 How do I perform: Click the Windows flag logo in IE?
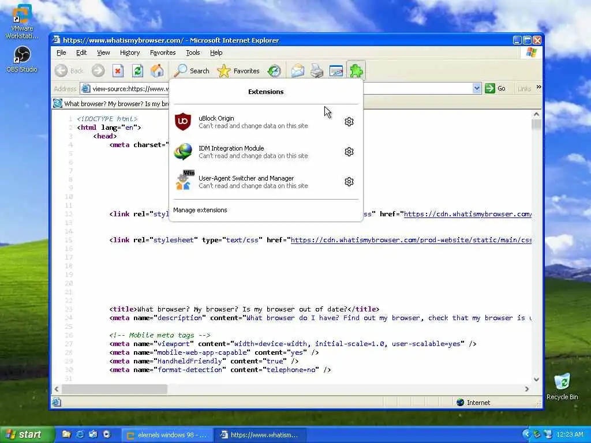531,52
